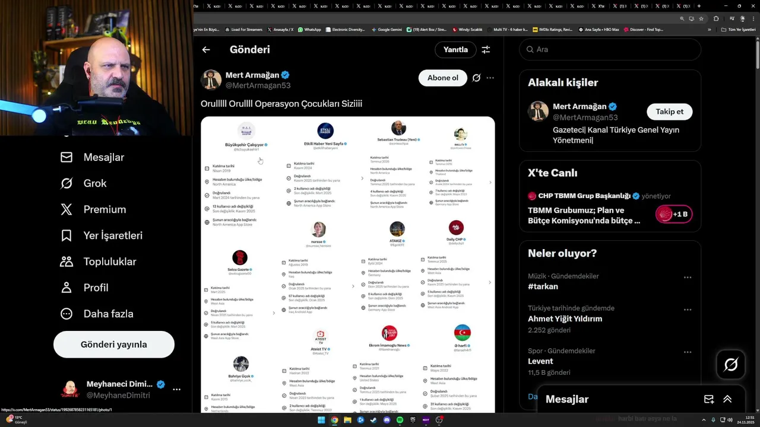Open the TBMM Grubumuz live broadcast title
This screenshot has height=427, width=760.
[x=585, y=215]
